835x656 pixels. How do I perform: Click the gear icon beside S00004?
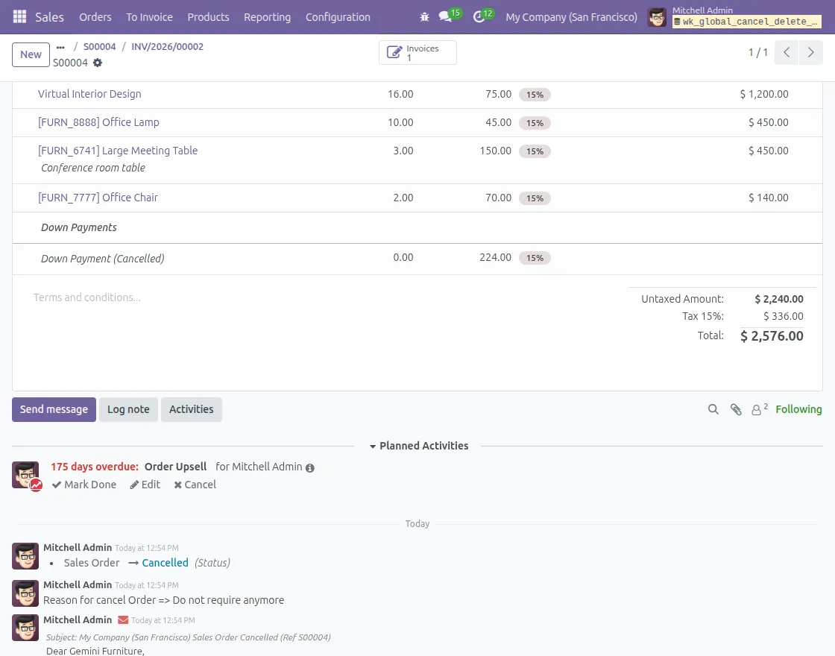(98, 63)
